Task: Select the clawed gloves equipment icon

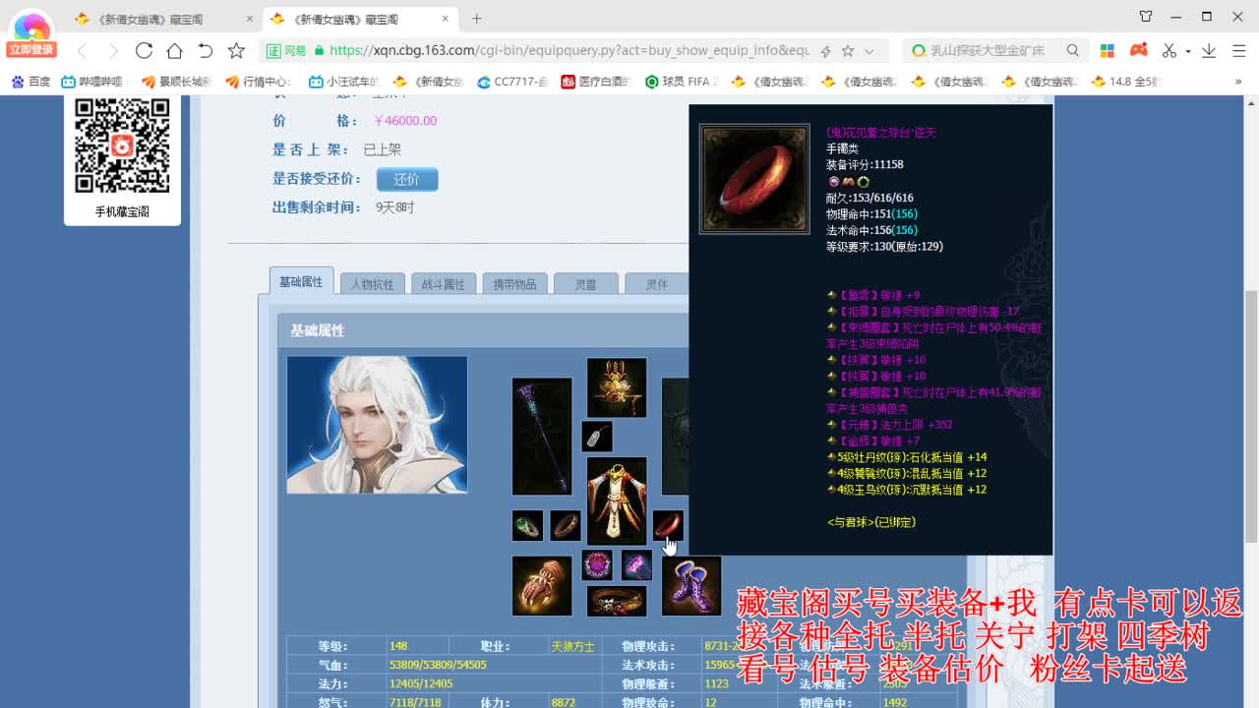Action: click(542, 585)
